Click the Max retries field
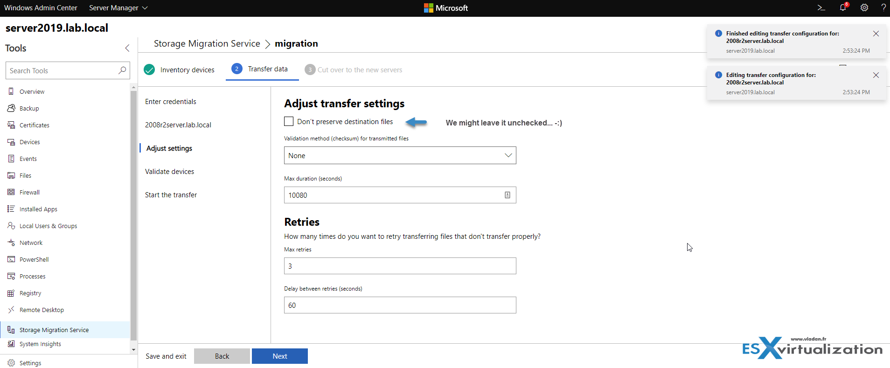The image size is (890, 368). click(400, 266)
